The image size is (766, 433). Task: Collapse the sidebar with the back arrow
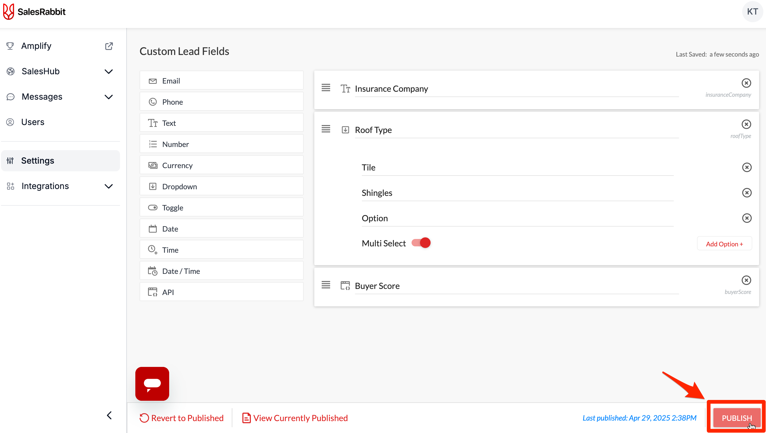[109, 415]
